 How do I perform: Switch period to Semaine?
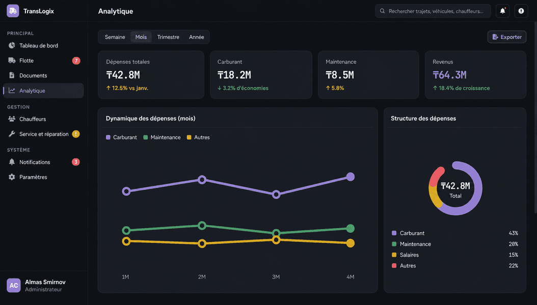point(115,37)
